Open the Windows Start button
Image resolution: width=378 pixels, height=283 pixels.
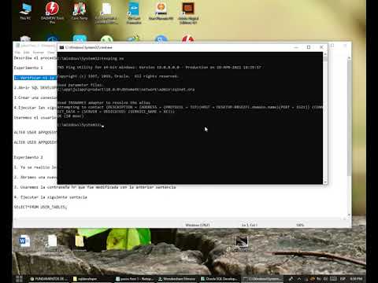(x=19, y=279)
